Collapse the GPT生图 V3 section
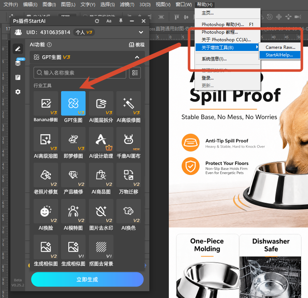This screenshot has height=298, width=308. [137, 58]
